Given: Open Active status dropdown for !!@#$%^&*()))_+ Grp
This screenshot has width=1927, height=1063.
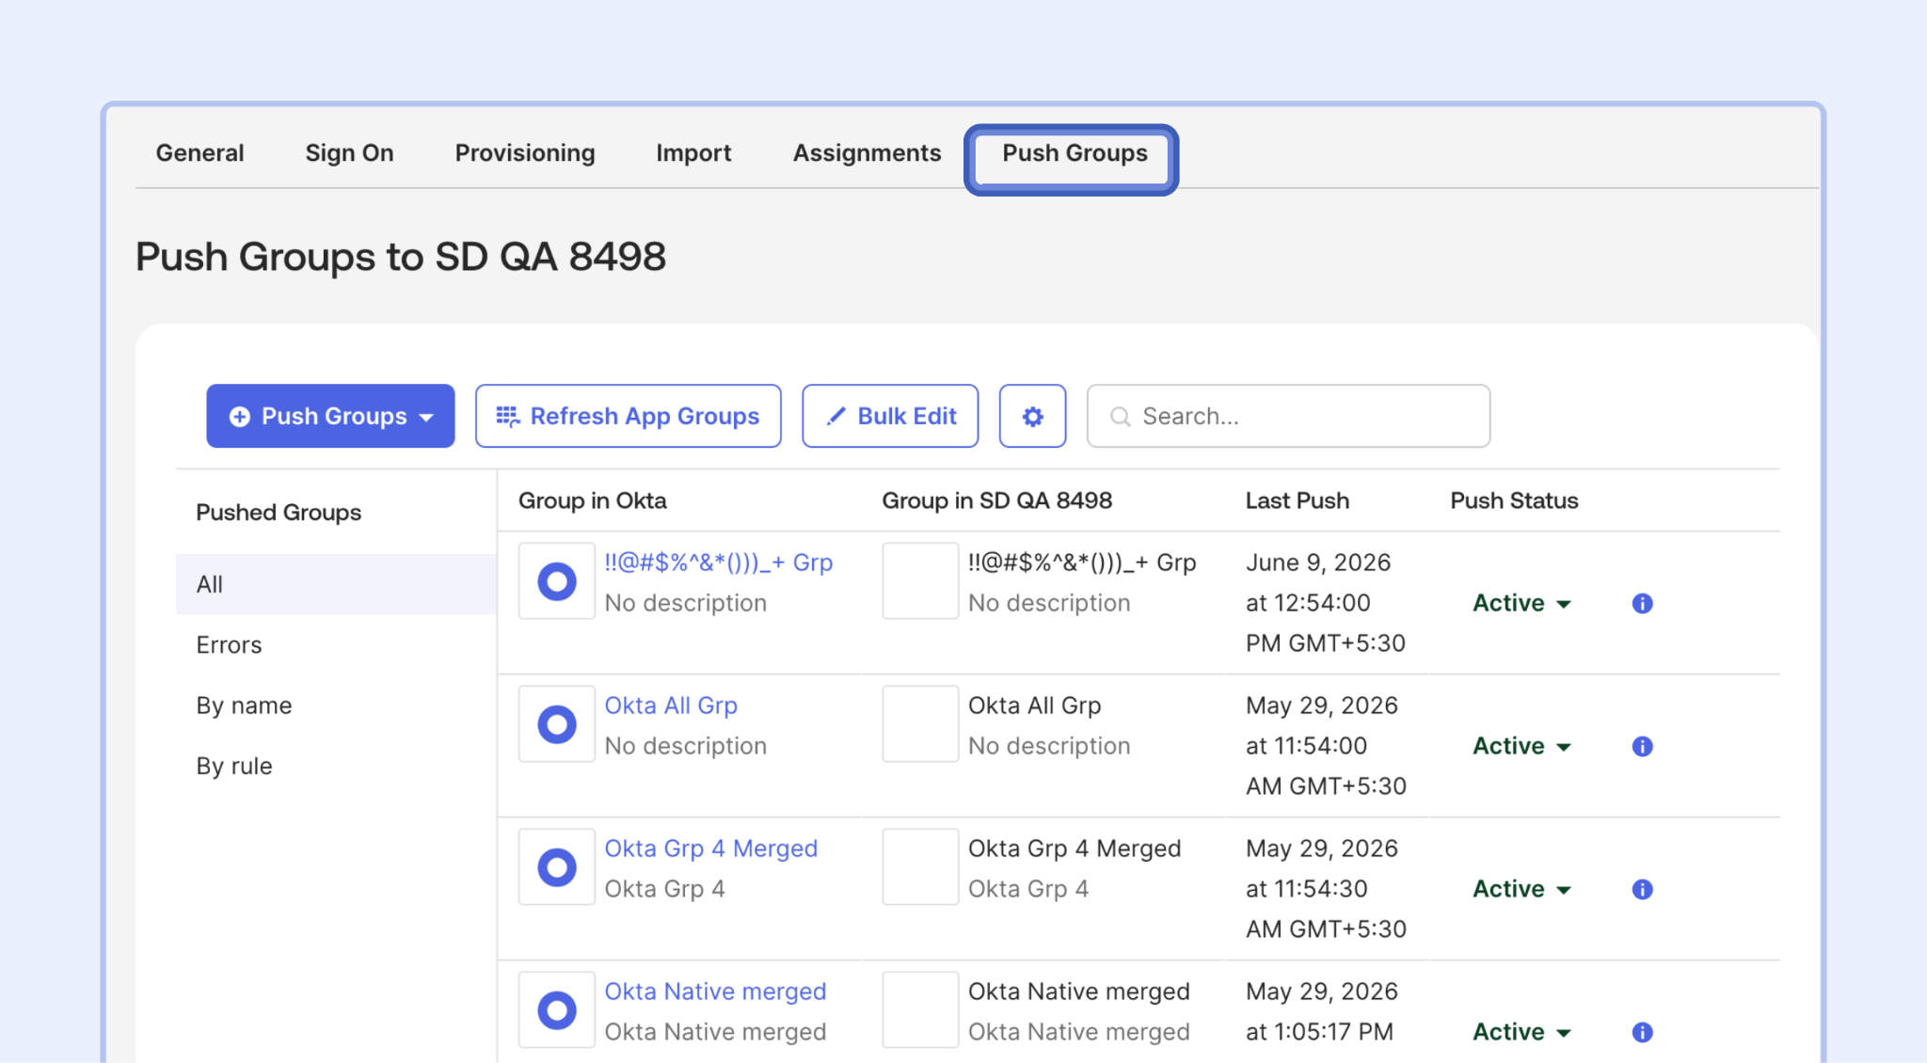Looking at the screenshot, I should (1521, 603).
